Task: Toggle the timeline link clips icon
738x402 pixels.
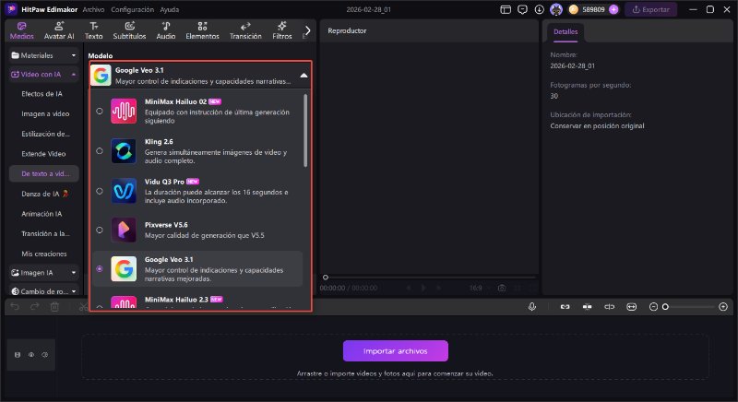Action: click(x=565, y=306)
